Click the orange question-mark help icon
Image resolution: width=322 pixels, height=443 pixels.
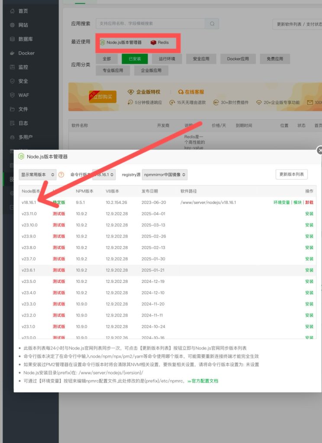pyautogui.click(x=61, y=175)
